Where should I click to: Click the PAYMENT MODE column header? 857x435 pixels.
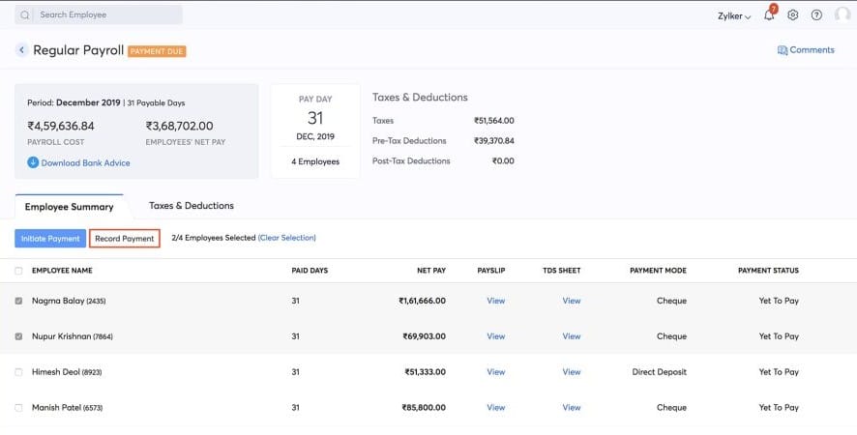pyautogui.click(x=658, y=271)
